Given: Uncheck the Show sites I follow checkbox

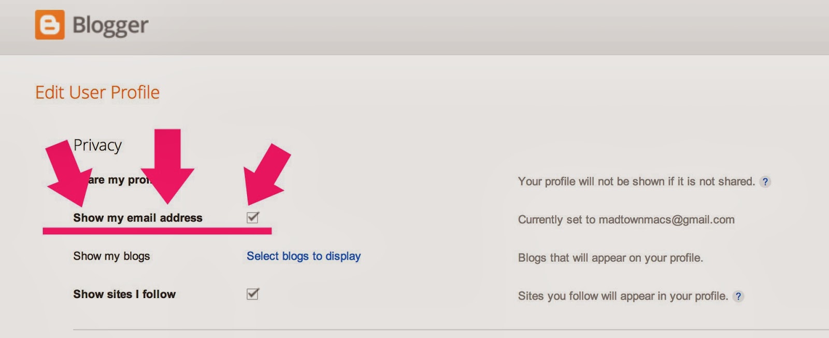Looking at the screenshot, I should 253,294.
